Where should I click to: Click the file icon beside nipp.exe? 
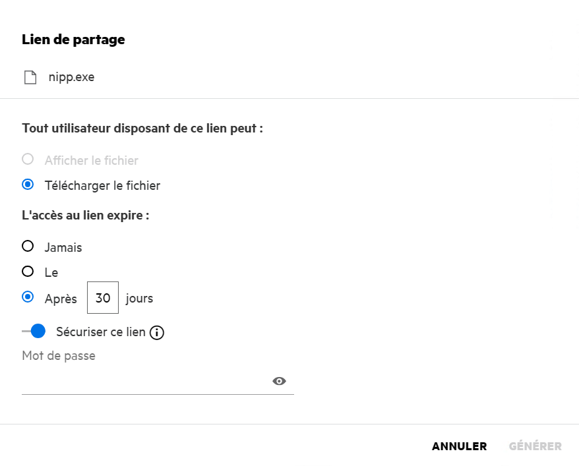[x=30, y=77]
